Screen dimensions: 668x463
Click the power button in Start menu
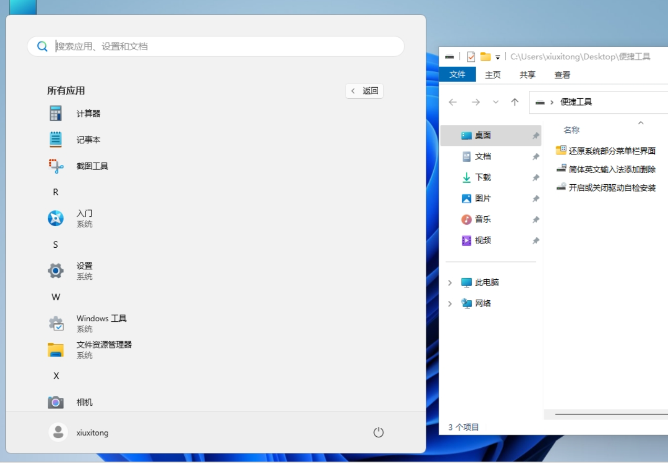(x=379, y=433)
